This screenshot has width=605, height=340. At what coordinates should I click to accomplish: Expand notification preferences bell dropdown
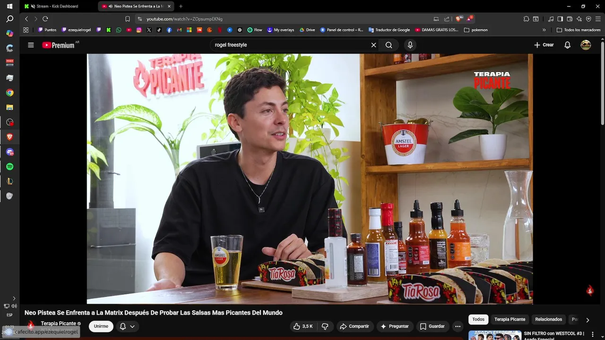click(127, 326)
